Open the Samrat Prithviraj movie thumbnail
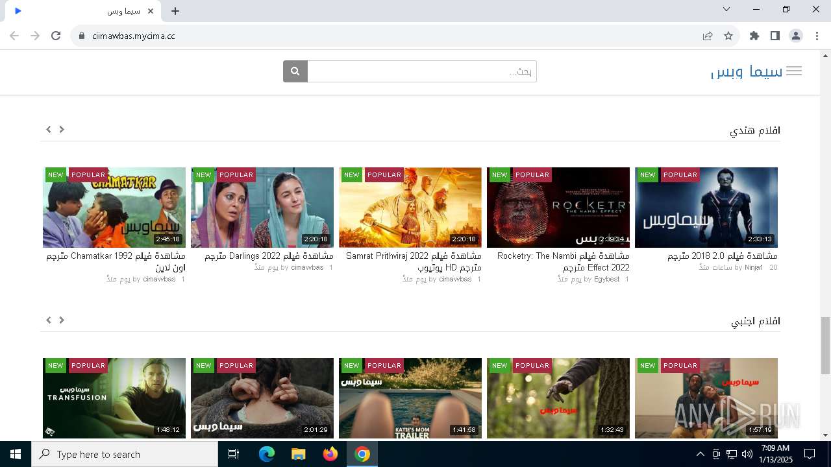Viewport: 831px width, 467px height. coord(410,208)
